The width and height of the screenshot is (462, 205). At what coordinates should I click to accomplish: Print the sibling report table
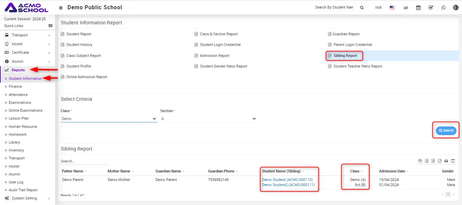pyautogui.click(x=446, y=161)
